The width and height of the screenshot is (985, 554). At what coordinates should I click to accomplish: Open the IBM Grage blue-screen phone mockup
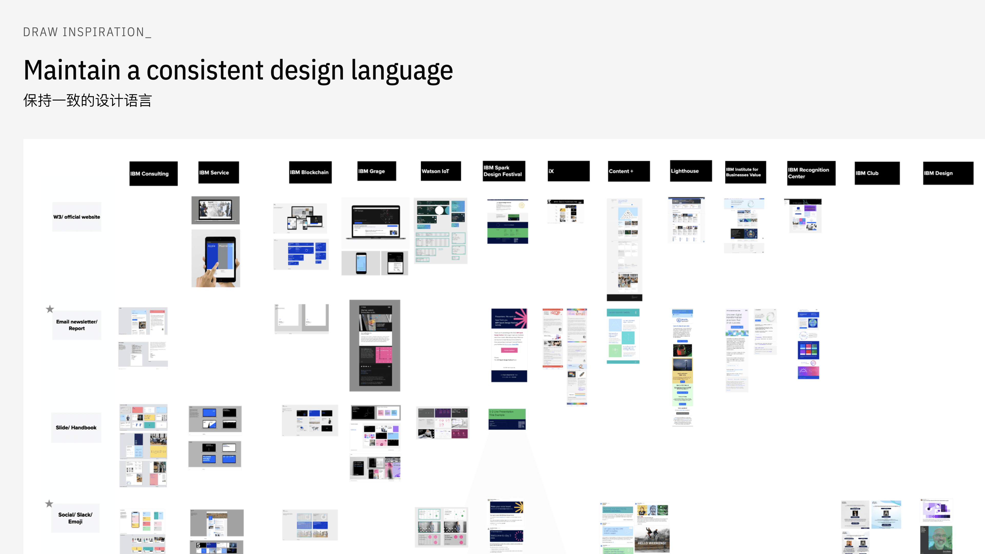(361, 263)
